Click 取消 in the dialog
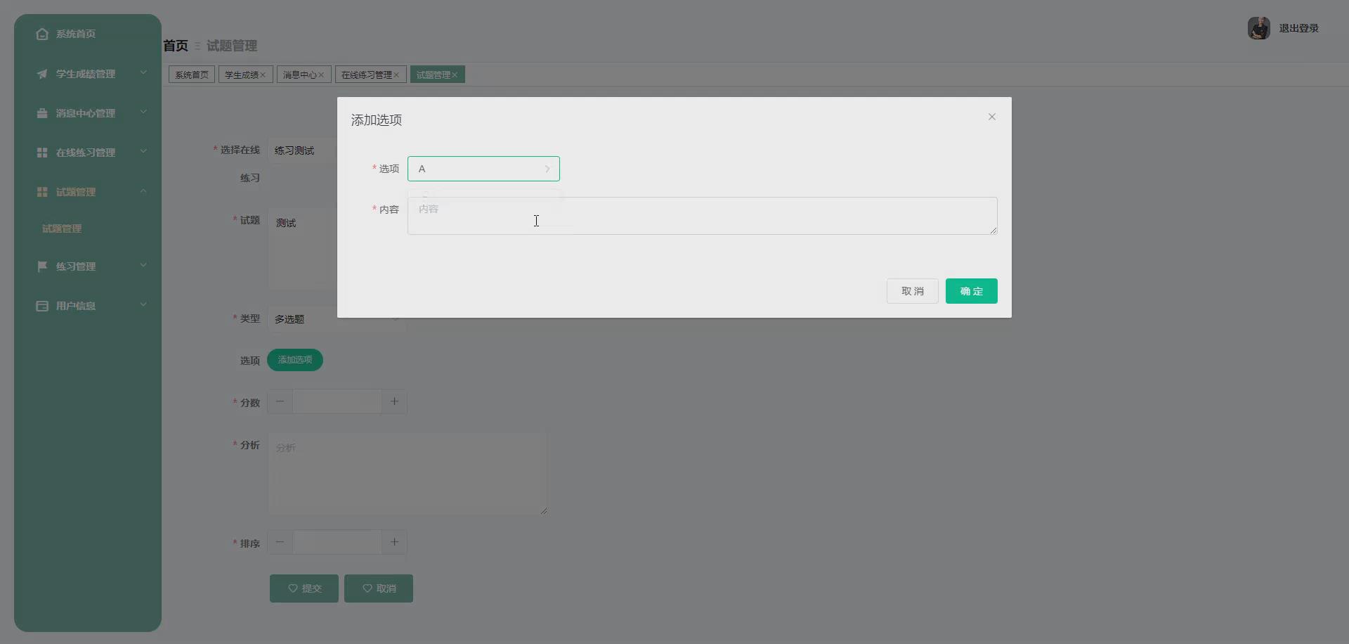Screen dimensions: 1349x644 coord(912,290)
